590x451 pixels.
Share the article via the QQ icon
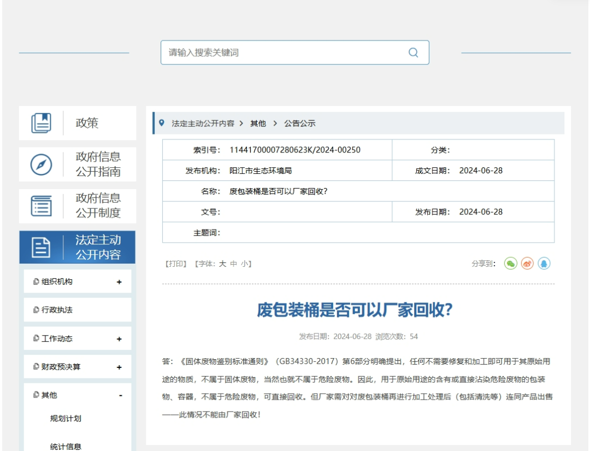point(543,263)
